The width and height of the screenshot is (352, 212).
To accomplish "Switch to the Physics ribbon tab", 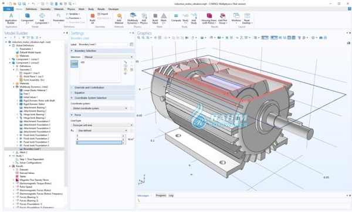I will point(71,9).
